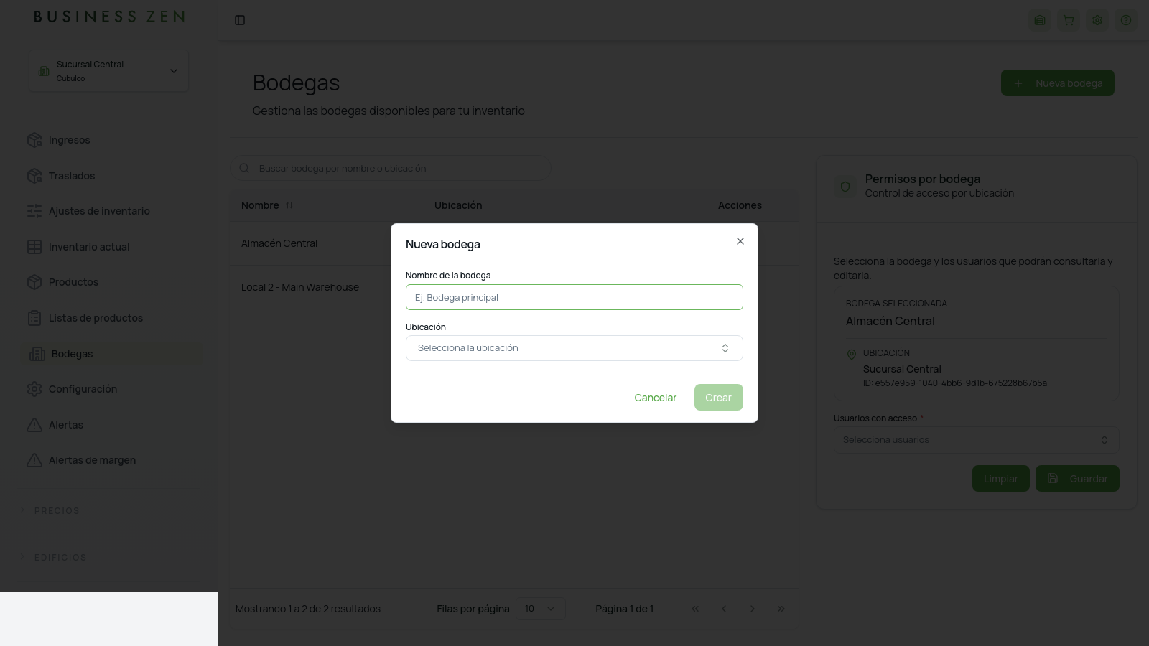Open the warehouse icon in top bar
Viewport: 1149px width, 646px height.
point(1040,20)
